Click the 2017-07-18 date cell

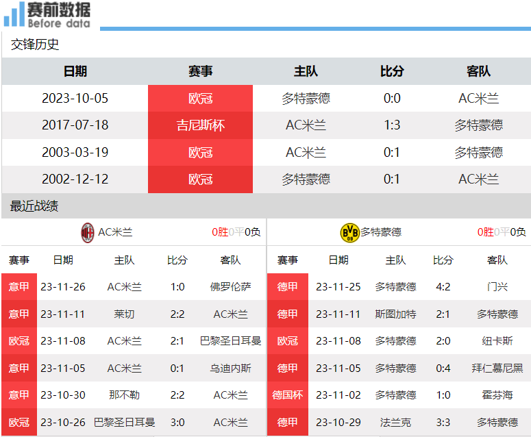[x=75, y=125]
